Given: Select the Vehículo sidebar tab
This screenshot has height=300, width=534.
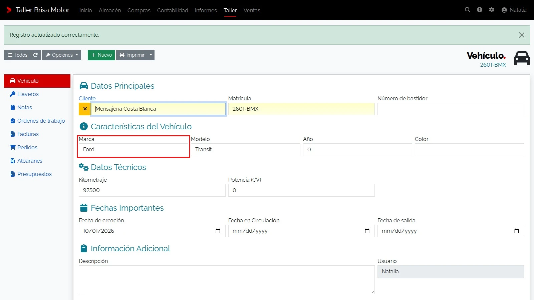Looking at the screenshot, I should pos(37,81).
